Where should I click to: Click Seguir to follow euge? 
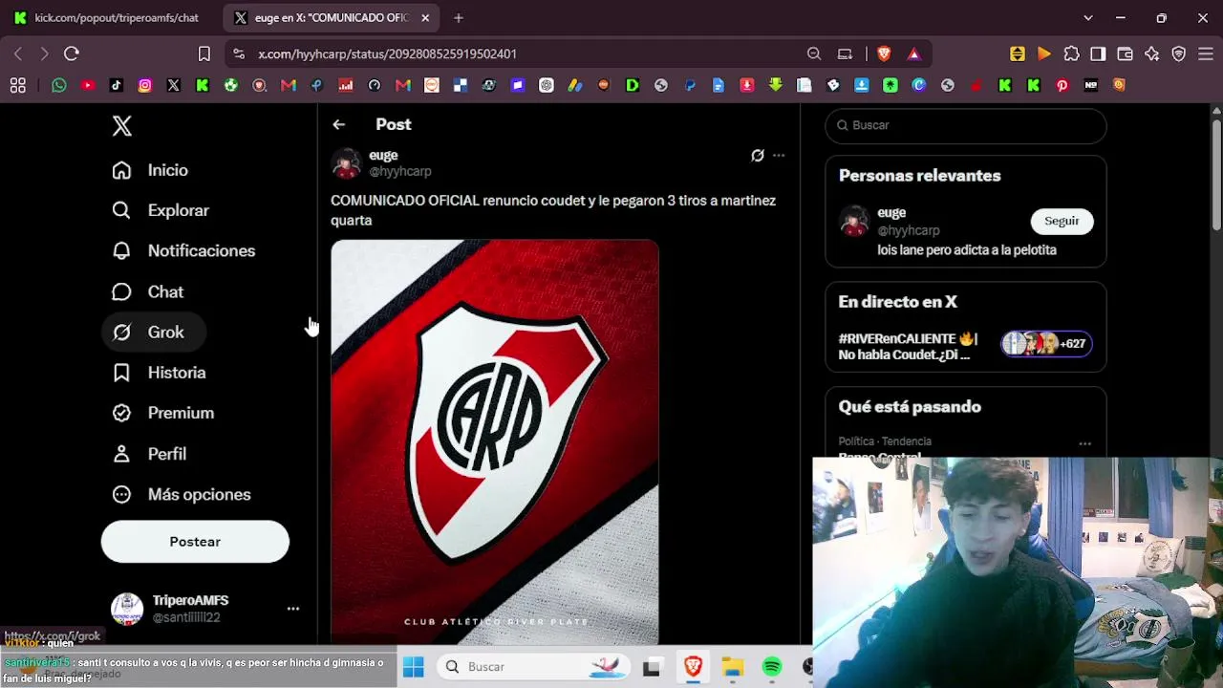1062,221
